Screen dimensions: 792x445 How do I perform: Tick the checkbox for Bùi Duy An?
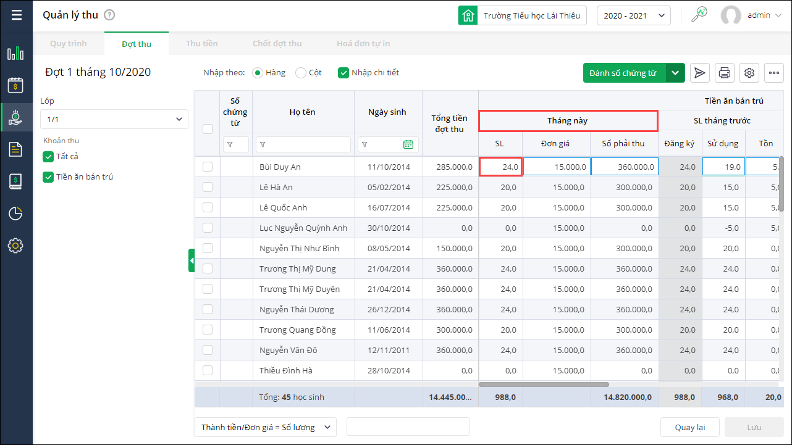pyautogui.click(x=208, y=167)
